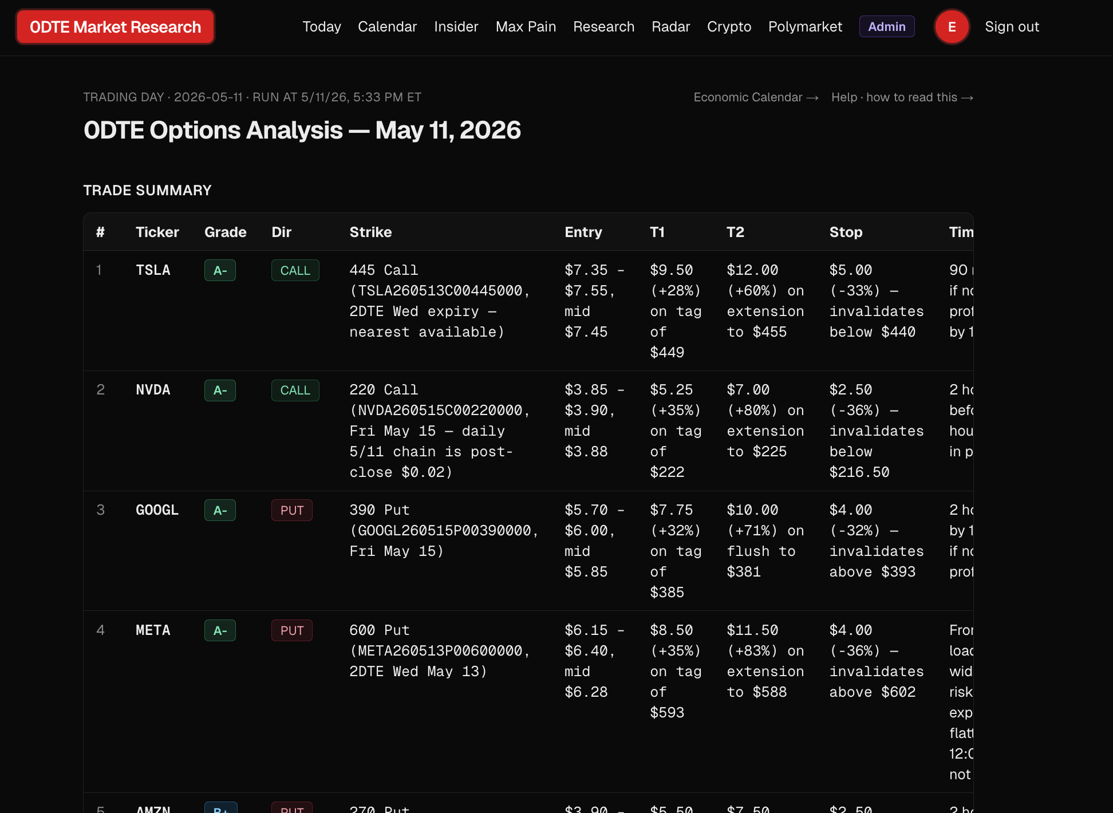Click the Dir column header
The image size is (1113, 813).
[x=282, y=232]
